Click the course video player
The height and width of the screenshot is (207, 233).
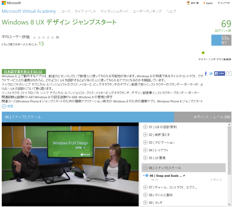70,164
